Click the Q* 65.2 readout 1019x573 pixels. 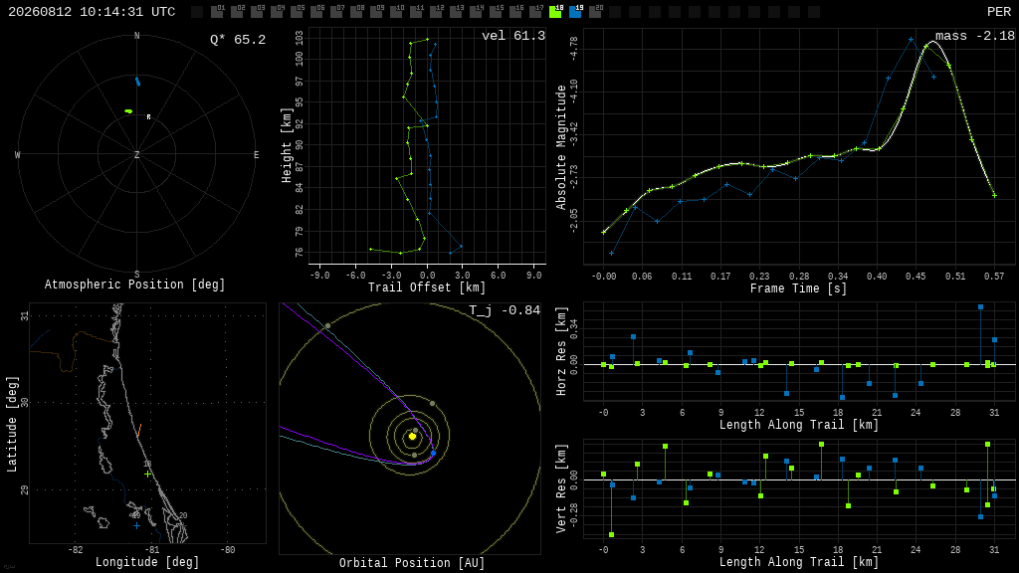[x=238, y=40]
